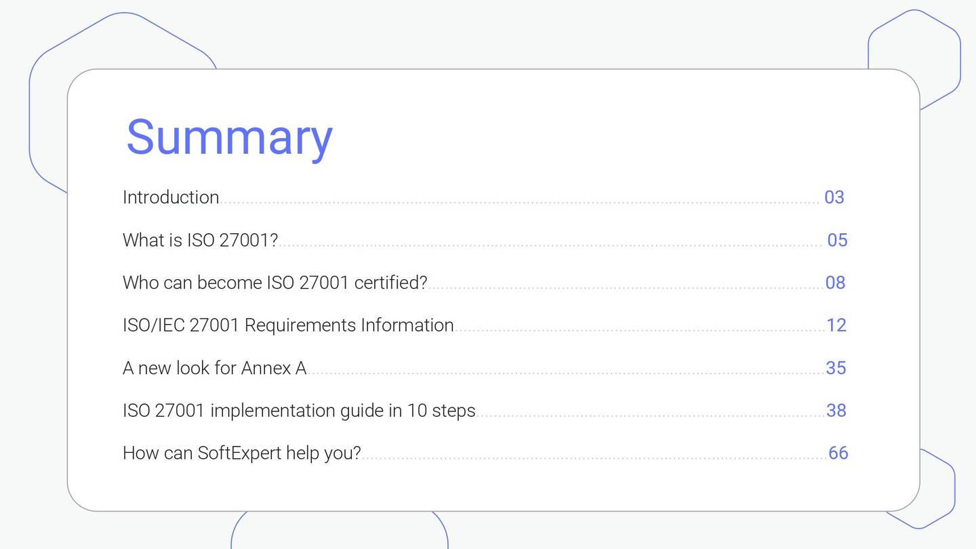Open "ISO/IEC 27001 Requirements Information" entry
Image resolution: width=976 pixels, height=549 pixels.
[x=287, y=325]
